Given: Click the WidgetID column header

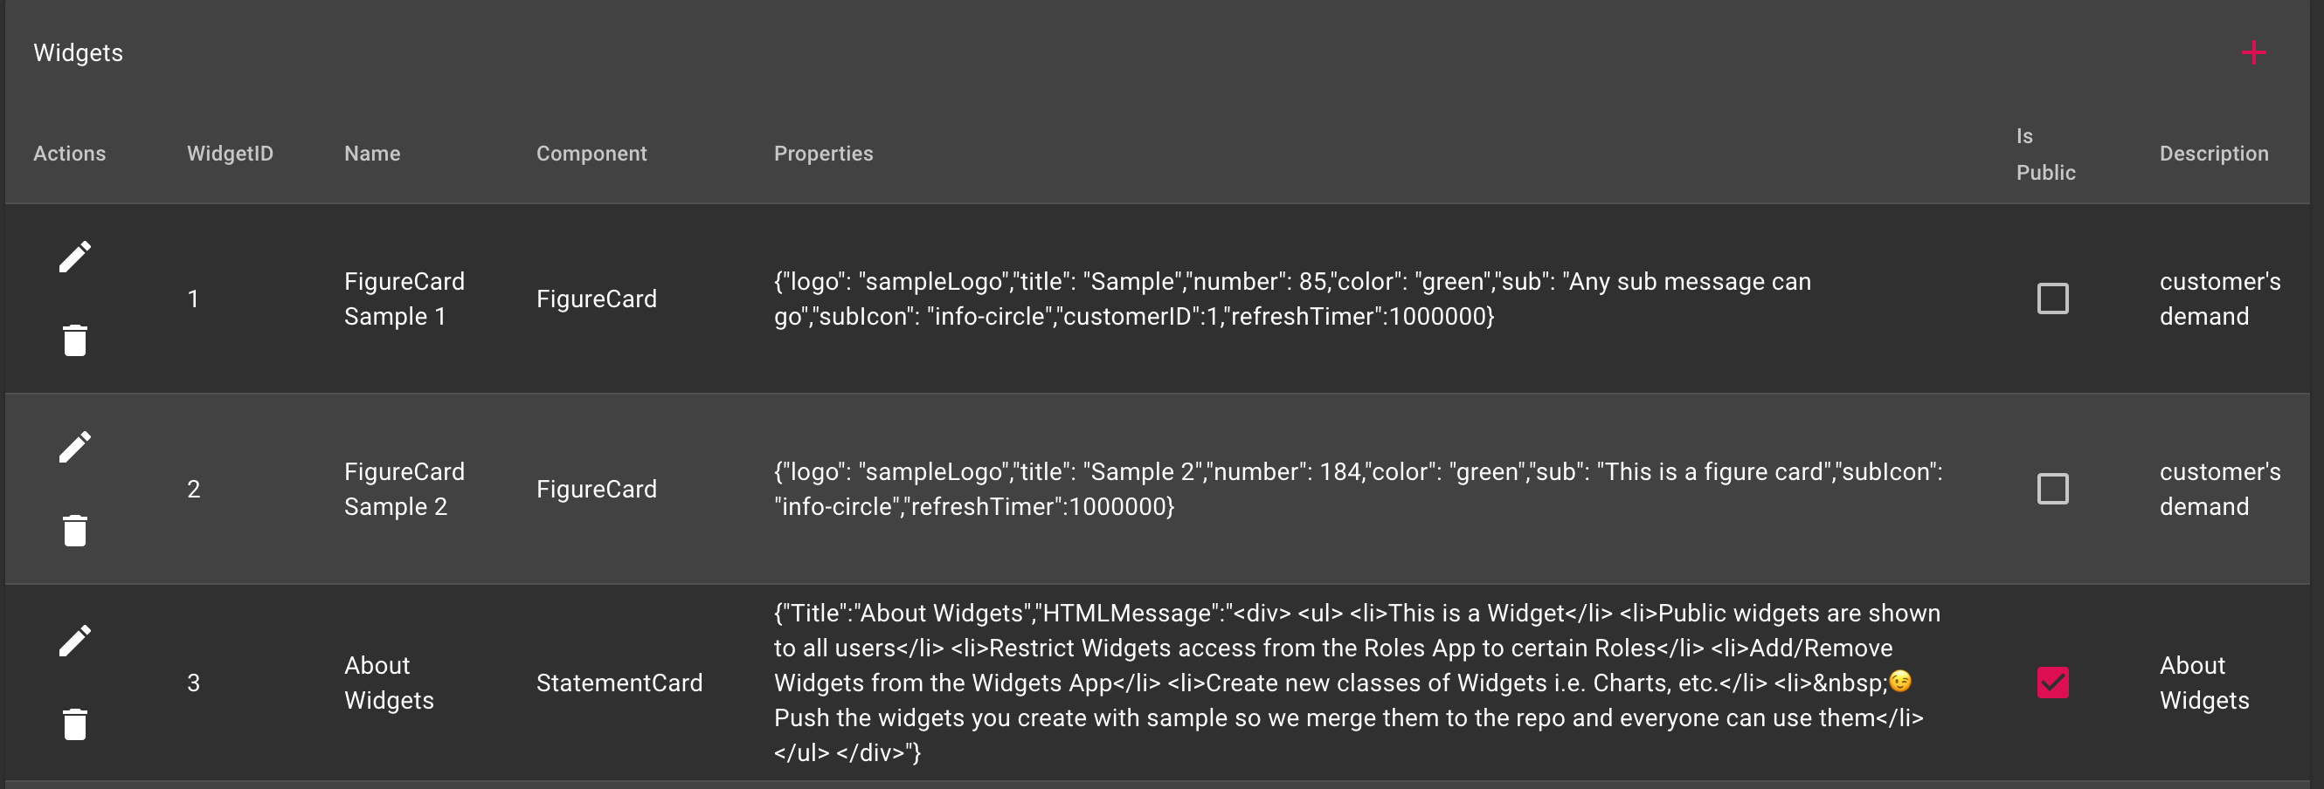Looking at the screenshot, I should tap(230, 154).
